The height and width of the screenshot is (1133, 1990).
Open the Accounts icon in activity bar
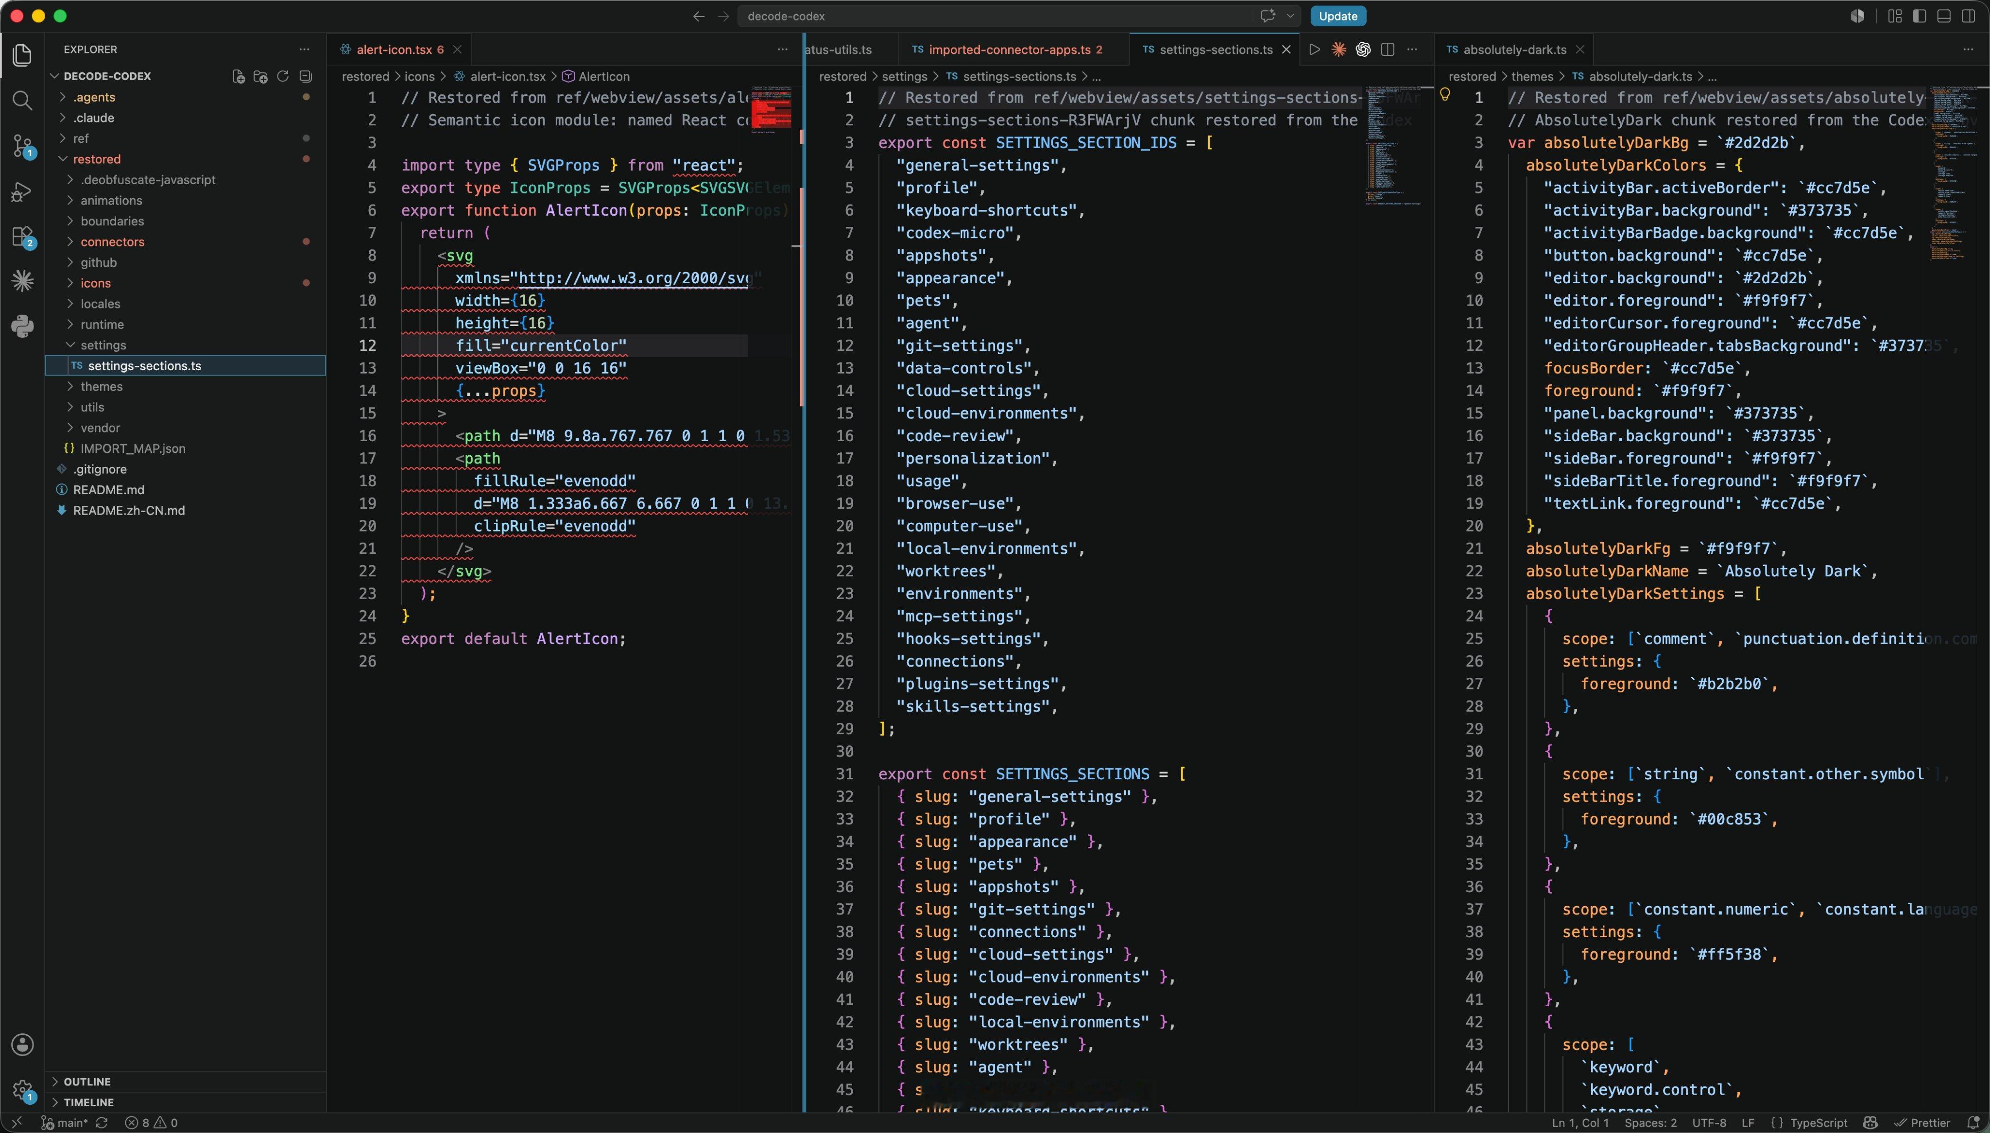tap(22, 1044)
